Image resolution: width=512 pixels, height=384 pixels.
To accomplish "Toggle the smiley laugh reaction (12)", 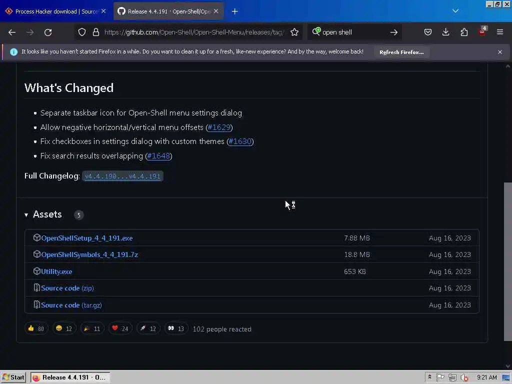I will pos(64,328).
